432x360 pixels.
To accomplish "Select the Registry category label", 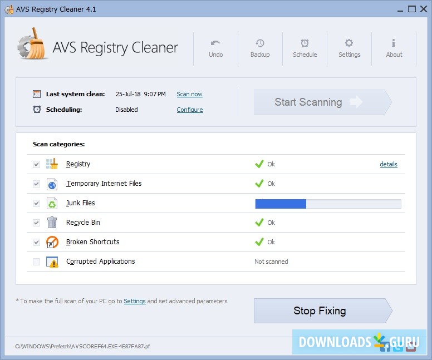I will coord(78,164).
